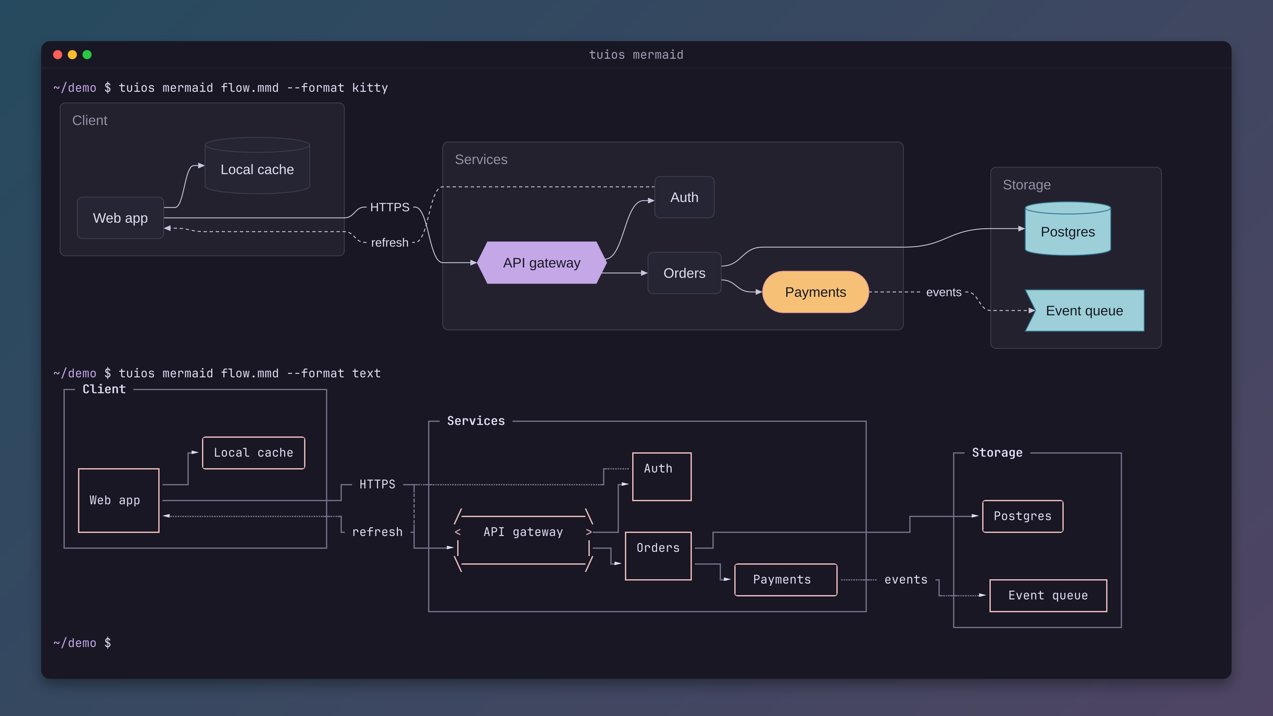Click the 'Client' label in graphical diagram
Viewport: 1273px width, 716px height.
click(x=90, y=120)
